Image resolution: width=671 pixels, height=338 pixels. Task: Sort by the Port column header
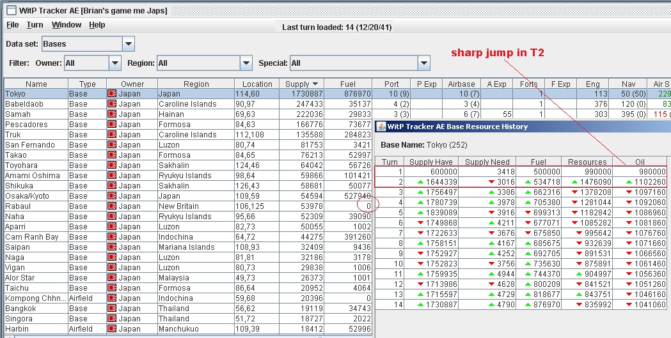coord(391,84)
